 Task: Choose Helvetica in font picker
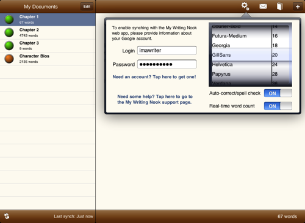click(222, 64)
